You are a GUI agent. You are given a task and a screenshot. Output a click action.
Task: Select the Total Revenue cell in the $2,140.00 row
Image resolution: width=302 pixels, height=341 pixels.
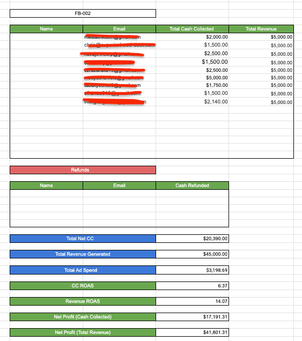pos(261,102)
